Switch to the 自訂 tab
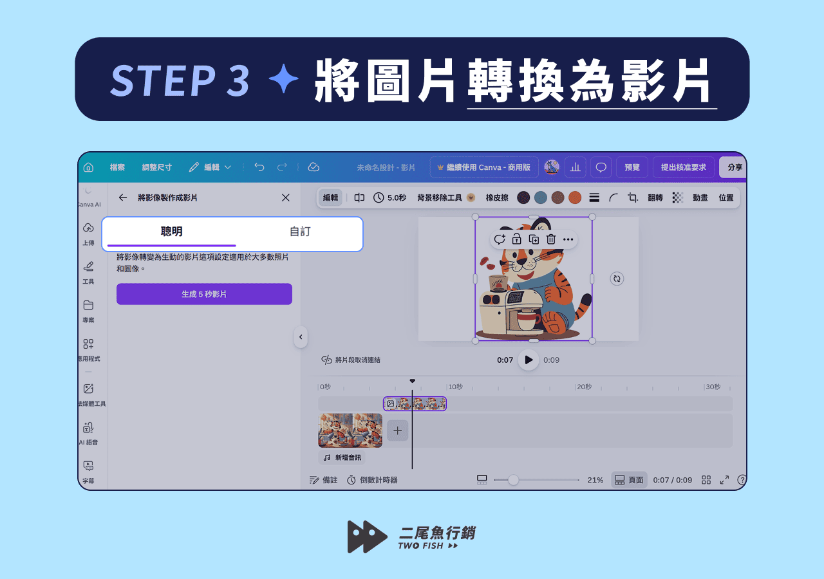824x579 pixels. click(300, 232)
